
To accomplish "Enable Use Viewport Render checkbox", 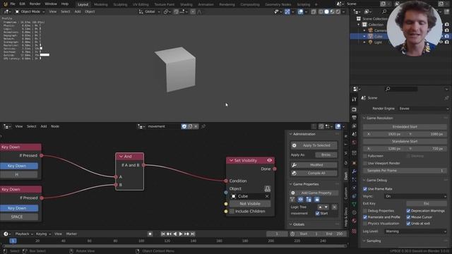I will (365, 163).
